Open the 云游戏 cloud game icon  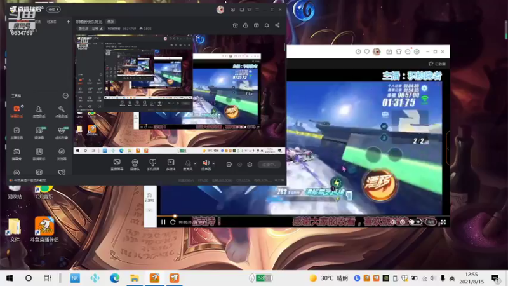click(x=149, y=197)
